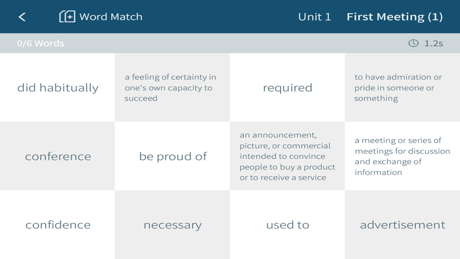Select the 'required' word card
This screenshot has width=460, height=259.
(x=287, y=87)
